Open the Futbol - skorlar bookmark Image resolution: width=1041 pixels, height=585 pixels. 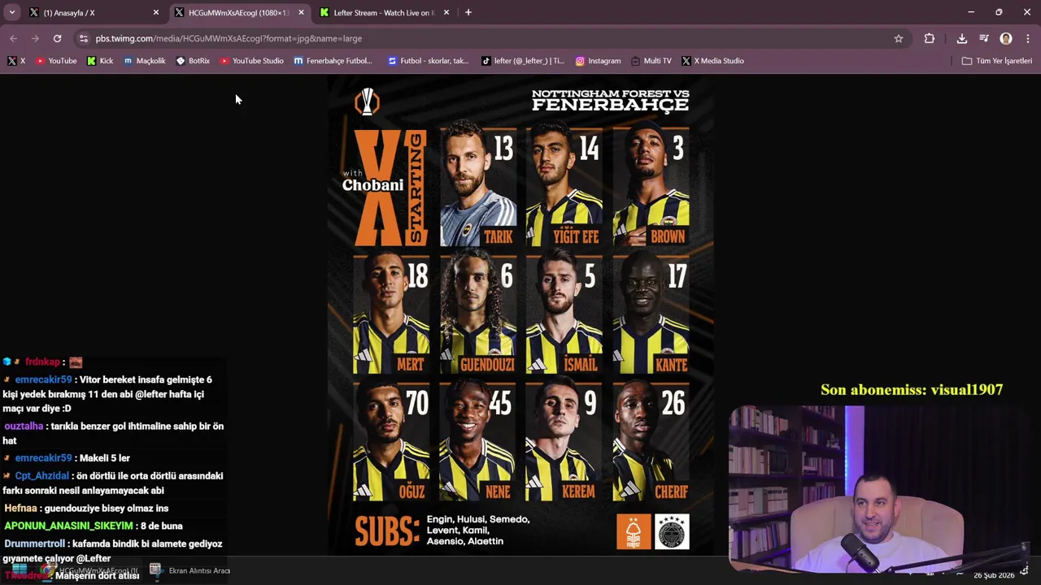pos(429,61)
